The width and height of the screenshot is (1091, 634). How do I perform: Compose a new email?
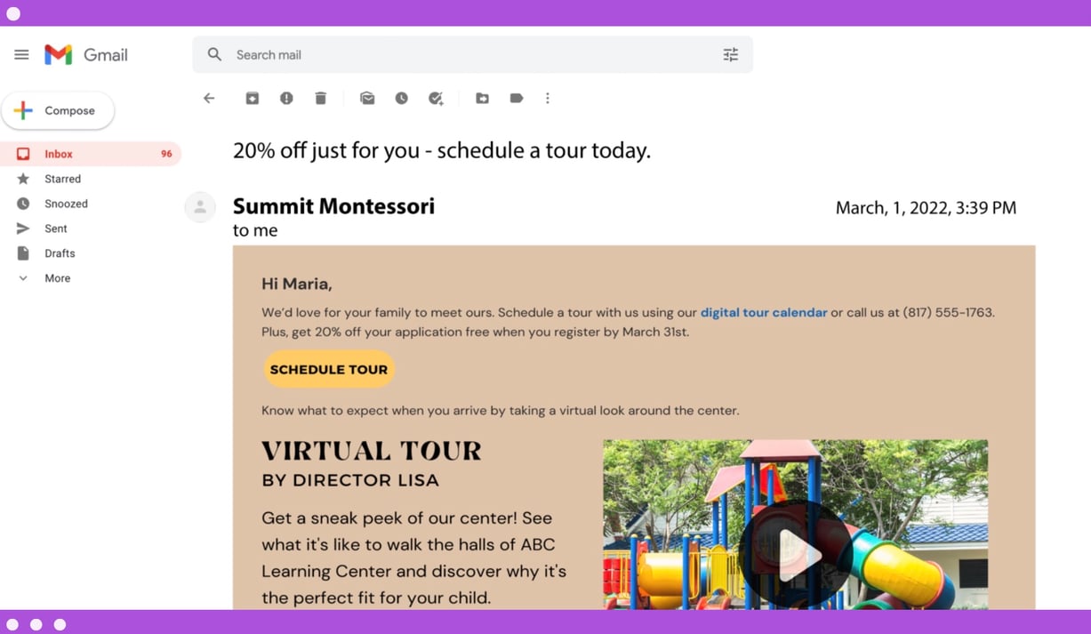[58, 110]
